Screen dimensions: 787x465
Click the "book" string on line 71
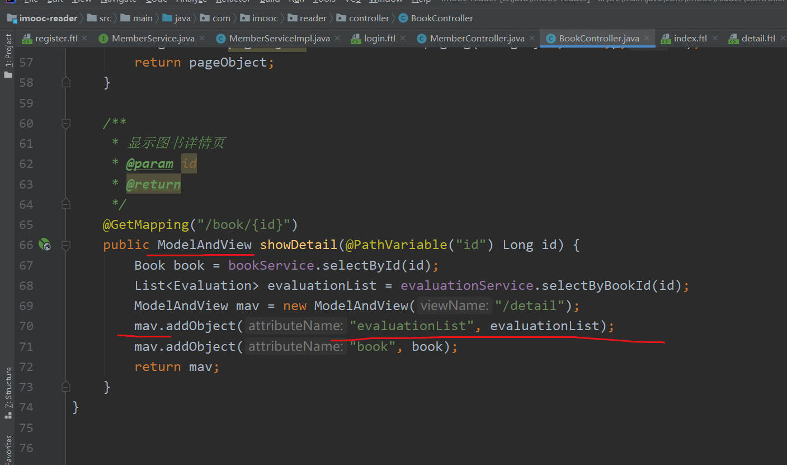(373, 346)
